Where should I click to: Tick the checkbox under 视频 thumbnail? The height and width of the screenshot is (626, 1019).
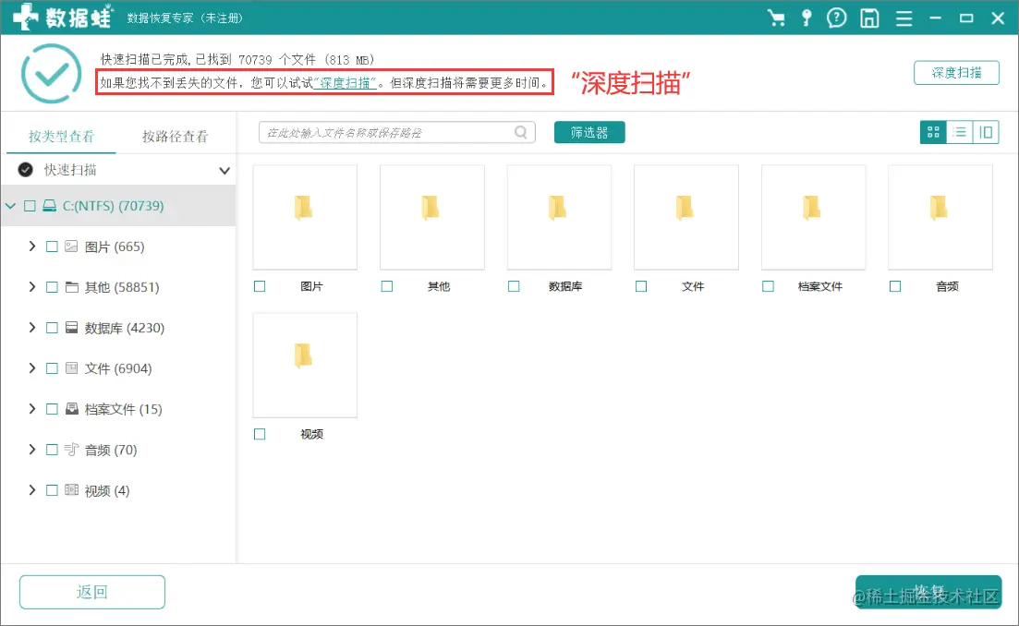click(260, 435)
